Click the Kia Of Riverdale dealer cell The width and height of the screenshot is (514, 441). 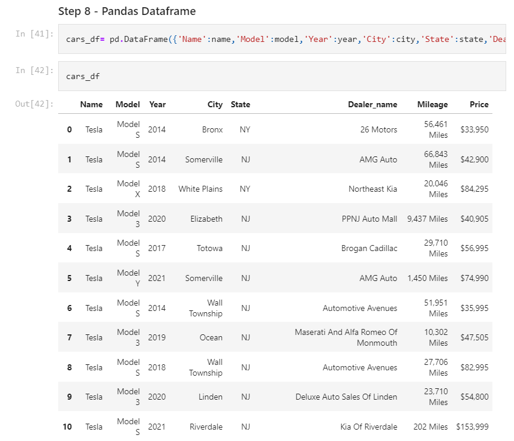[x=369, y=427]
